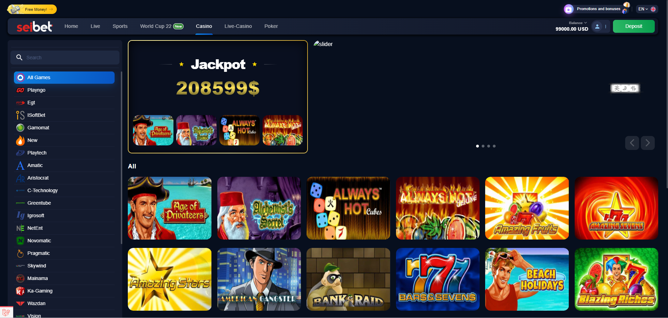Click the seibet logo
Viewport: 668px width, 318px height.
(x=34, y=26)
